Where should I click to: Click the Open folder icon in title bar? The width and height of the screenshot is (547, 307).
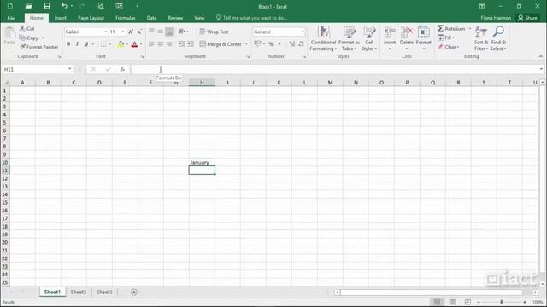[28, 6]
